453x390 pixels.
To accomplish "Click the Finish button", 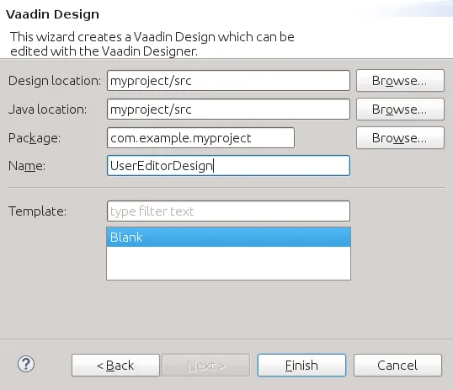I will [x=301, y=365].
